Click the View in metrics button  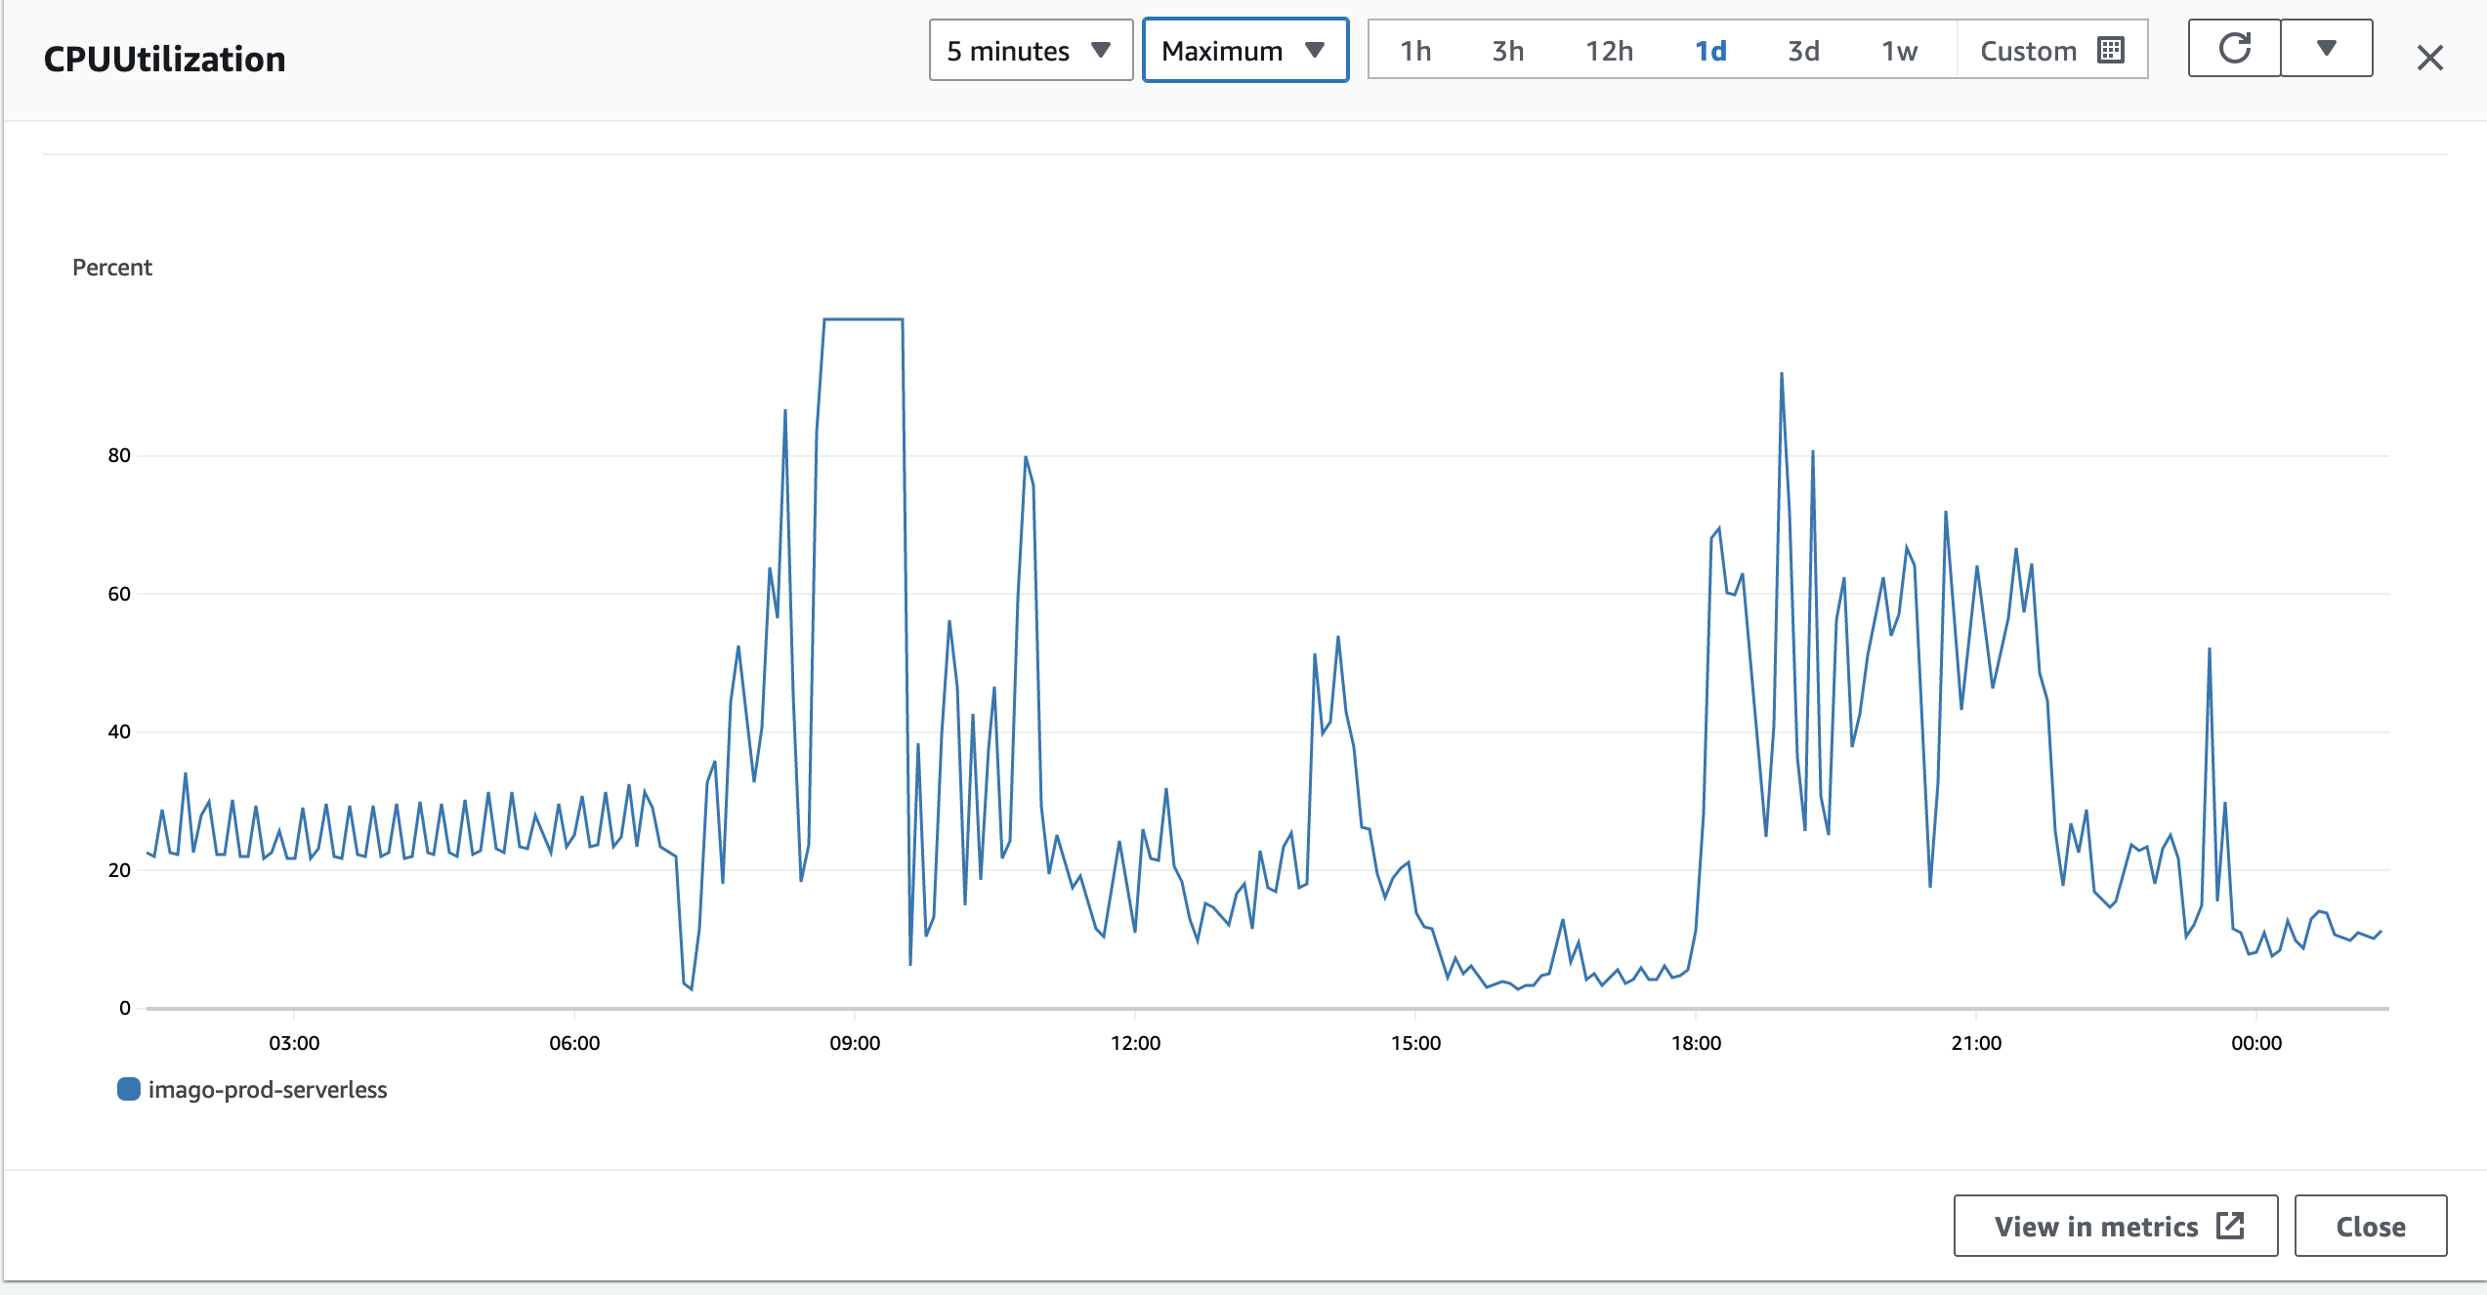(x=2115, y=1226)
